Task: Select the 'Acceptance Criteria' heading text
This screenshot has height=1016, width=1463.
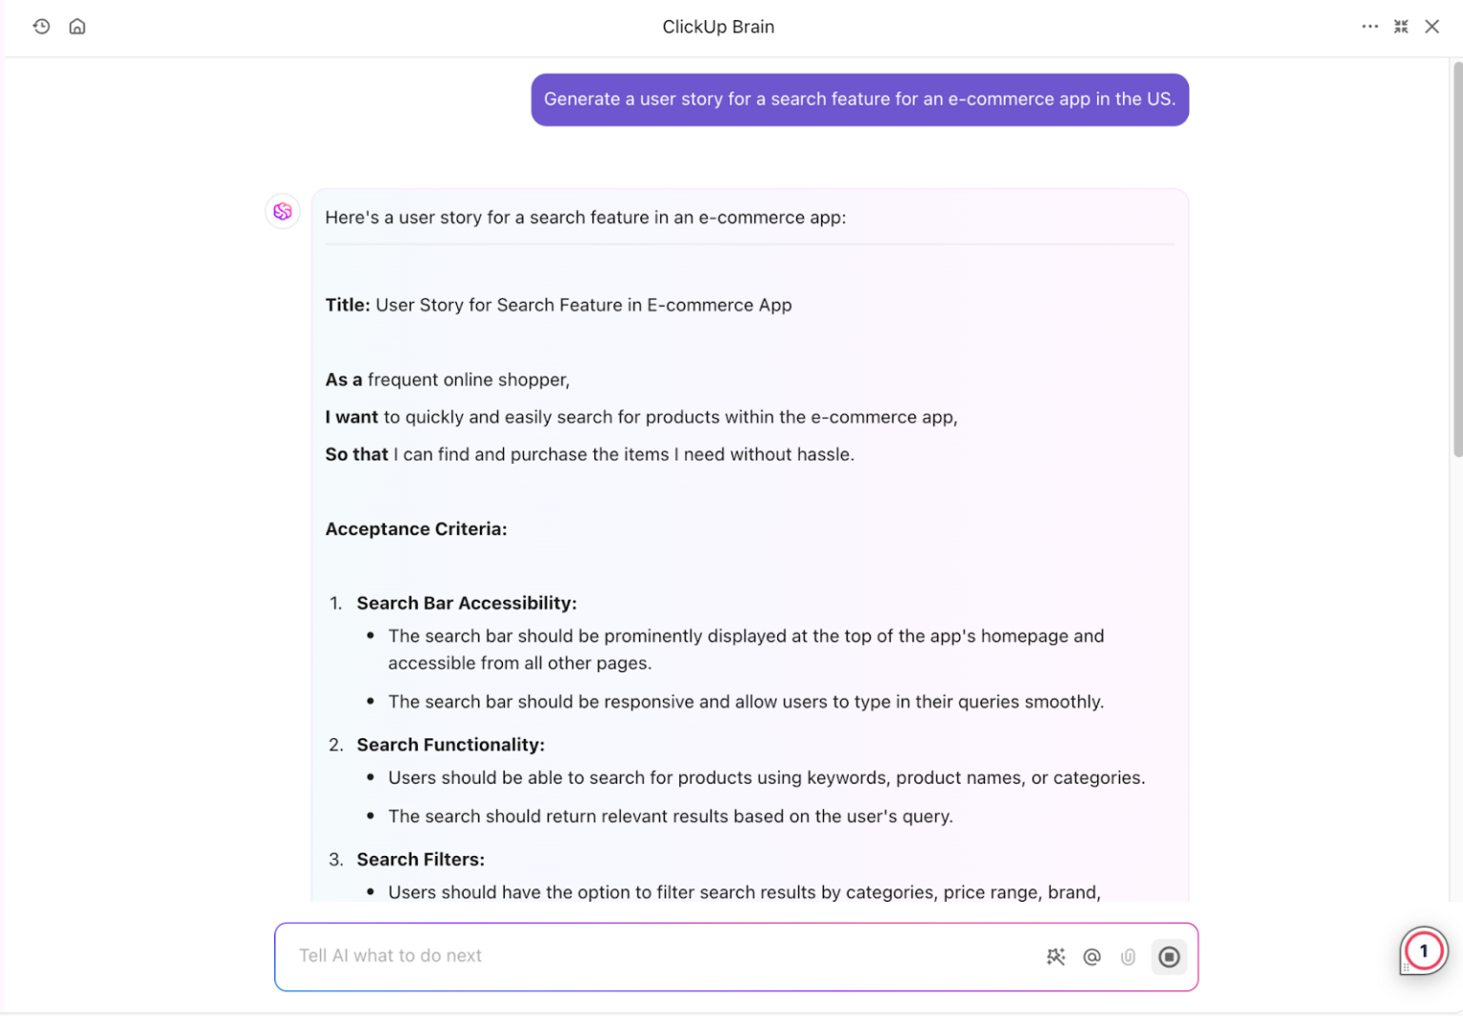Action: 416,528
